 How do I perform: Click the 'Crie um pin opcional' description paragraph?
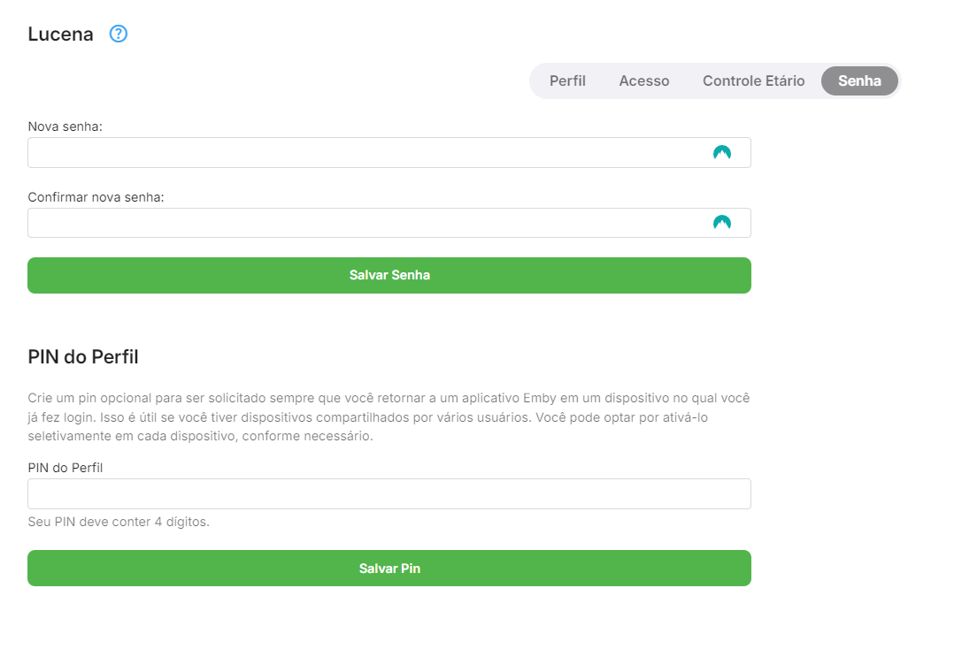click(x=389, y=417)
